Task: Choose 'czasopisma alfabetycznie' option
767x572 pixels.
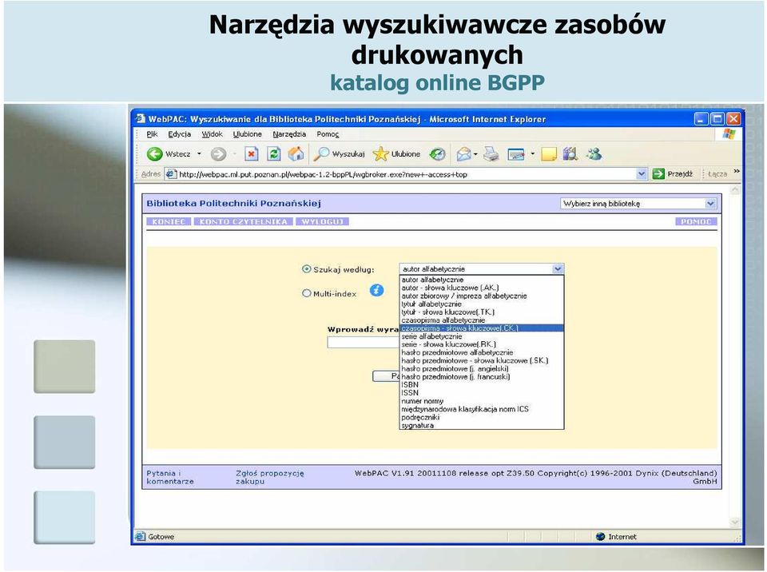Action: pos(482,320)
